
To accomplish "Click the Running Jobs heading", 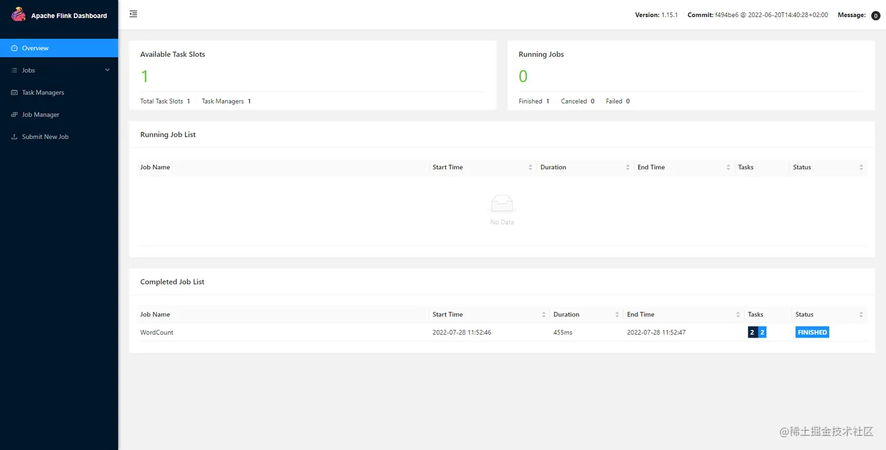I will point(541,54).
